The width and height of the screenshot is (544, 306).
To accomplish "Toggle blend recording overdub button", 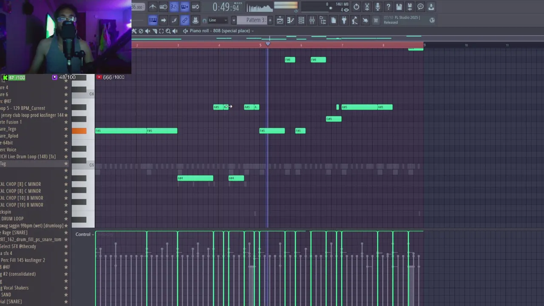I will click(184, 7).
